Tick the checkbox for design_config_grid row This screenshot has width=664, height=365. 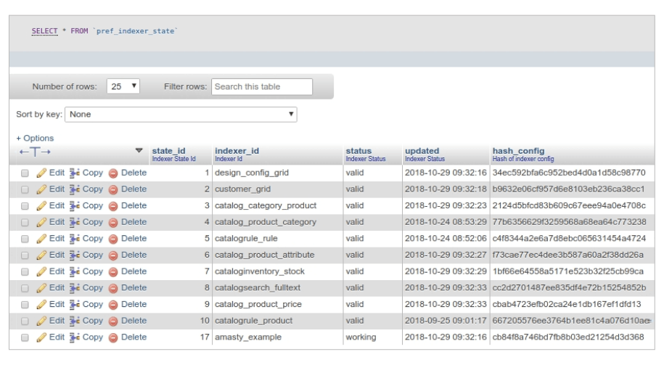click(25, 173)
